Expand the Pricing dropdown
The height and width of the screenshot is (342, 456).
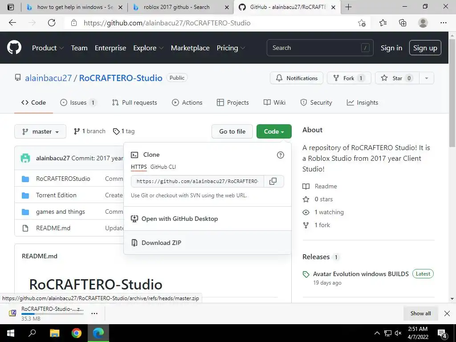(x=231, y=48)
